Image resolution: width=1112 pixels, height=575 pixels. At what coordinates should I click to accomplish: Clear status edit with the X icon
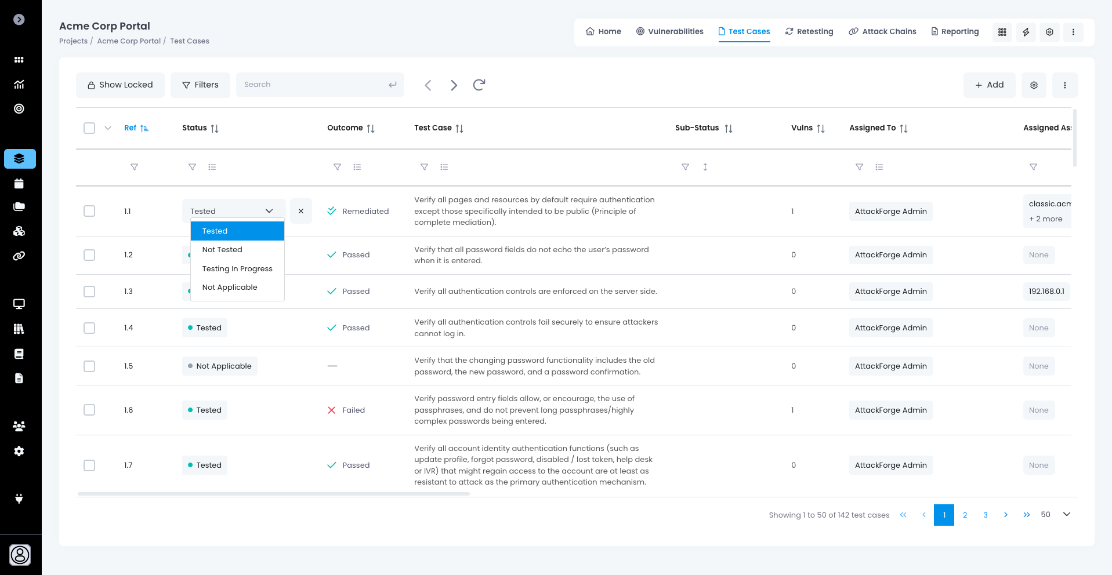click(x=300, y=211)
